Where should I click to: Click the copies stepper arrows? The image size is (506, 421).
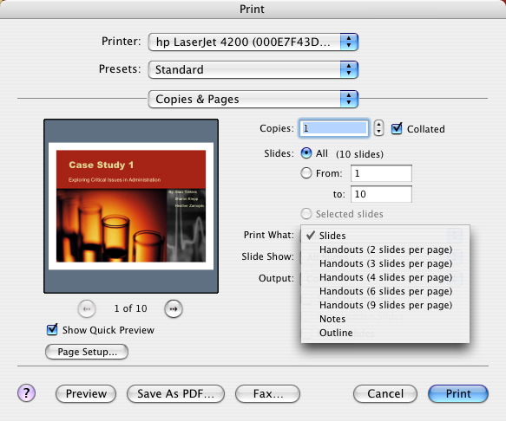[x=378, y=128]
